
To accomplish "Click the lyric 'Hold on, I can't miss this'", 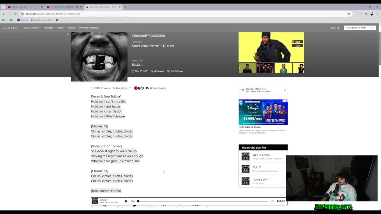I will pyautogui.click(x=108, y=101).
